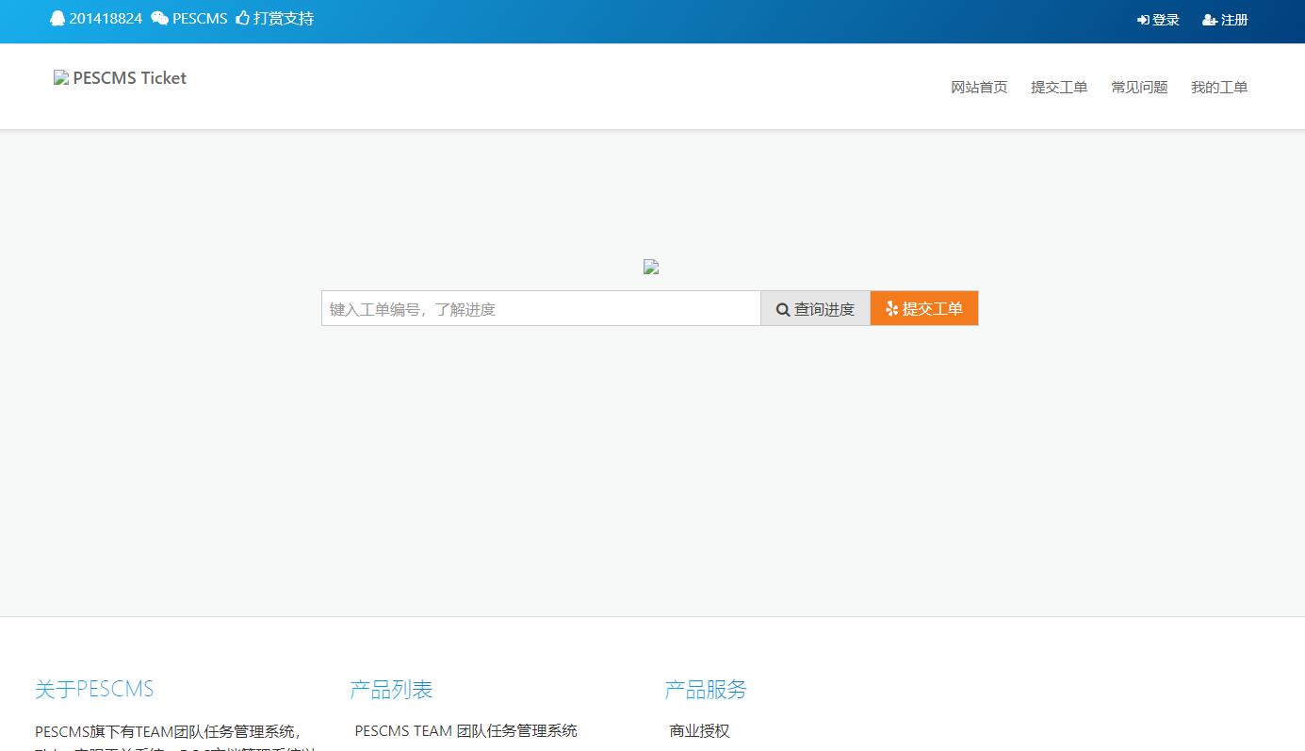Click the 产品服务 footer heading
The height and width of the screenshot is (751, 1305).
(706, 689)
